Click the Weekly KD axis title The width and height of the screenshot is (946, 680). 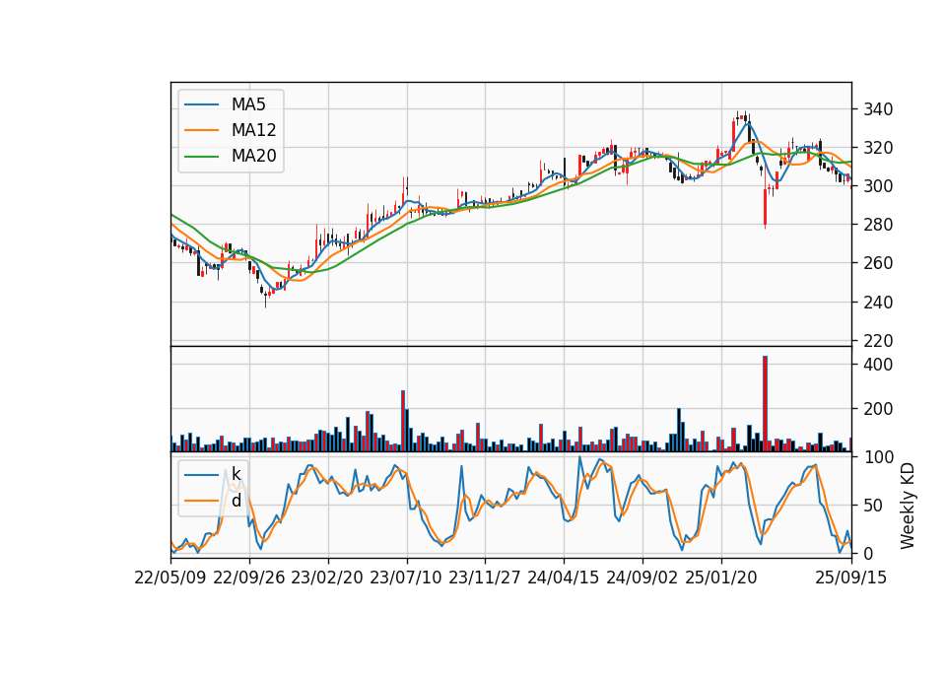908,507
